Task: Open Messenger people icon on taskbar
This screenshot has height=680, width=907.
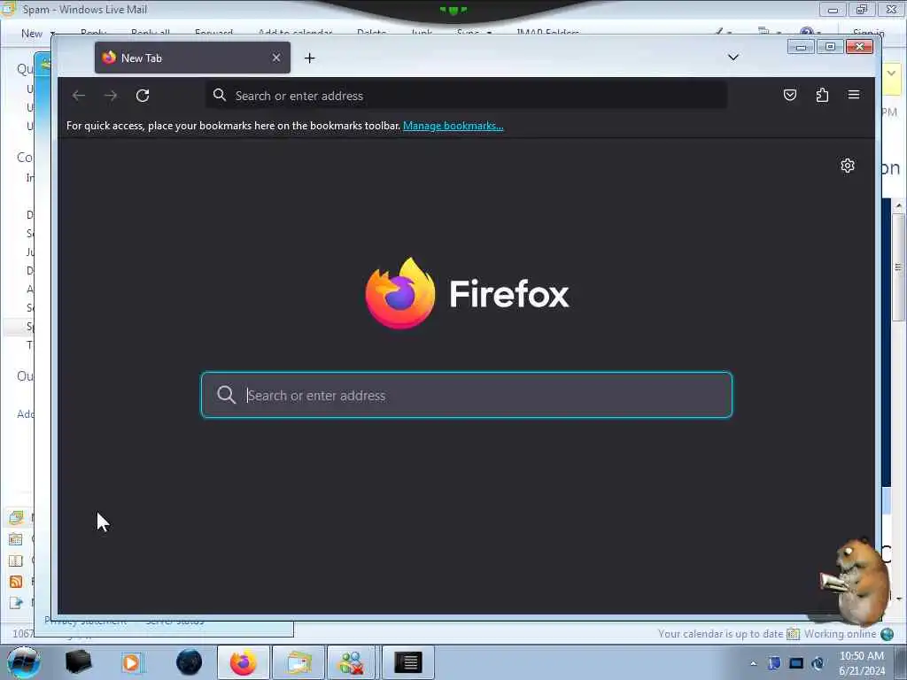Action: [352, 662]
